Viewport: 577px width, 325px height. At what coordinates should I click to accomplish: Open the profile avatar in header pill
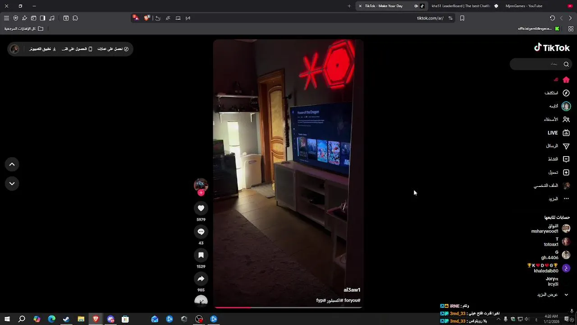[14, 49]
